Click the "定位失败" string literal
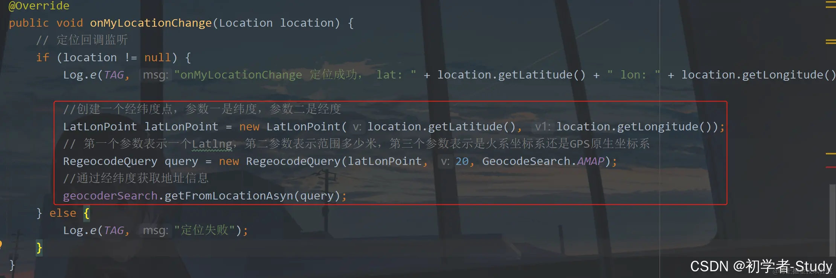Screen dimensions: 836x278 204,230
